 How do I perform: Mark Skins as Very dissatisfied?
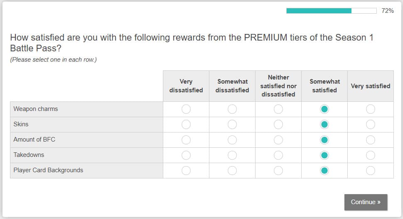click(186, 124)
